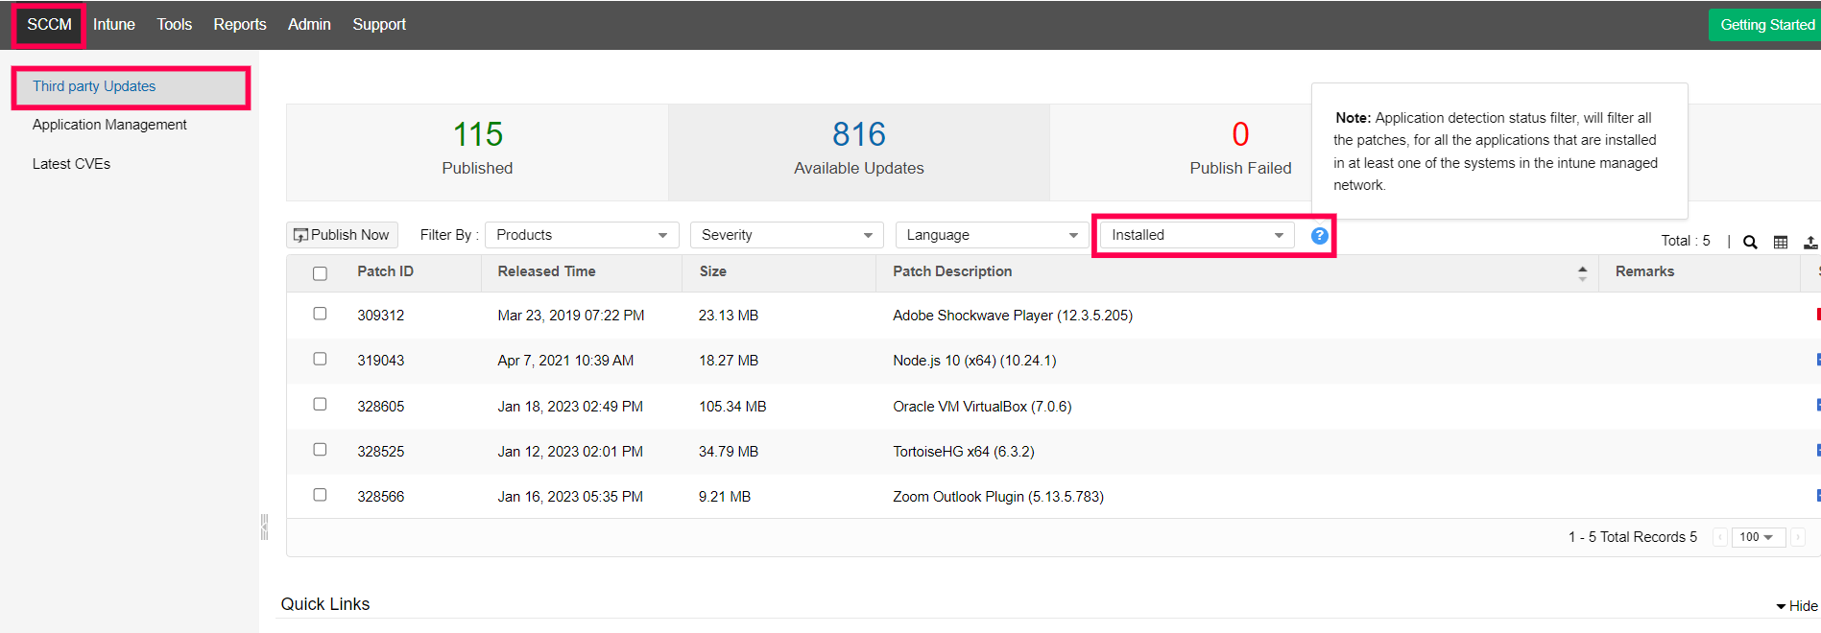Click the column chooser grid icon
The height and width of the screenshot is (633, 1821).
tap(1781, 242)
